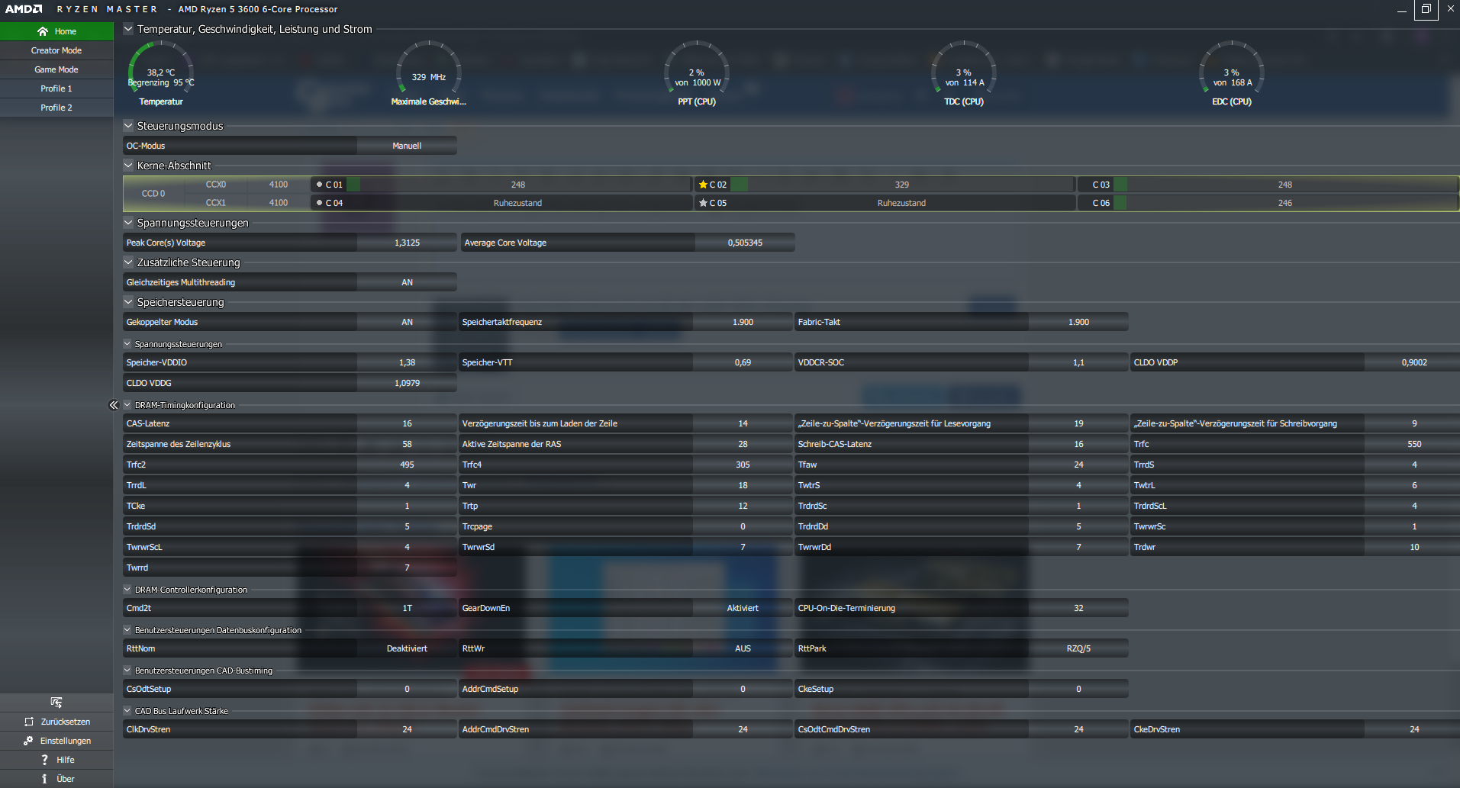1460x788 pixels.
Task: Click the EDC (CPU) gauge
Action: coord(1232,74)
